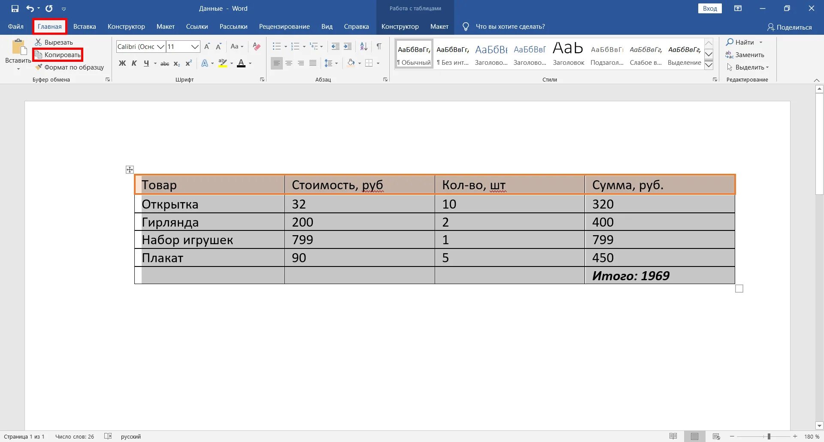
Task: Toggle italic formatting К
Action: [134, 63]
